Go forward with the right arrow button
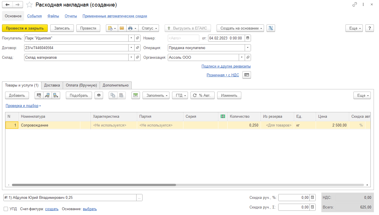This screenshot has height=215, width=379. tap(18, 5)
